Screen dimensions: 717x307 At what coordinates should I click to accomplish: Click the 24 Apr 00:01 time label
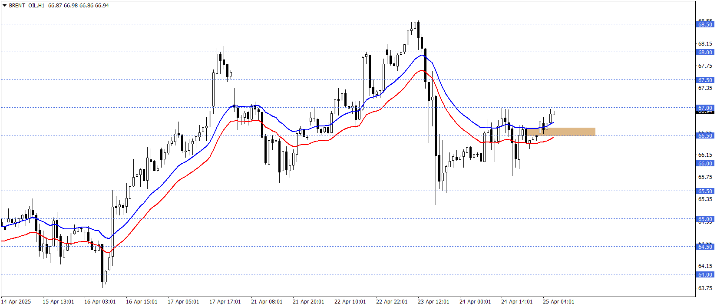click(x=475, y=301)
